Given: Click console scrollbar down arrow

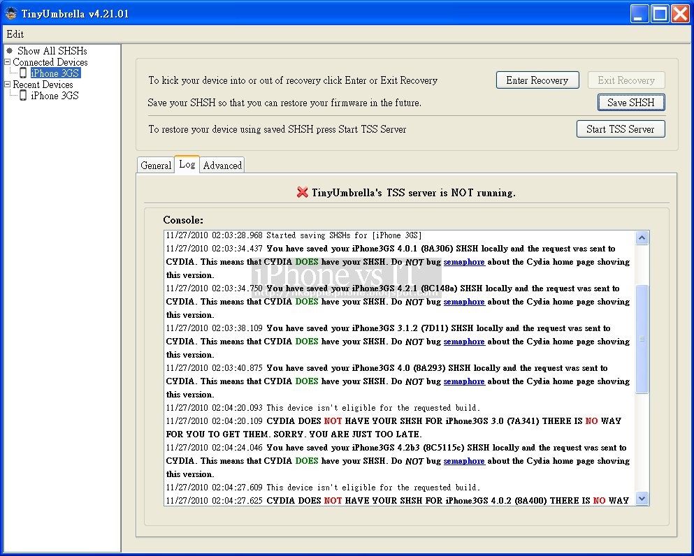Looking at the screenshot, I should click(x=642, y=498).
